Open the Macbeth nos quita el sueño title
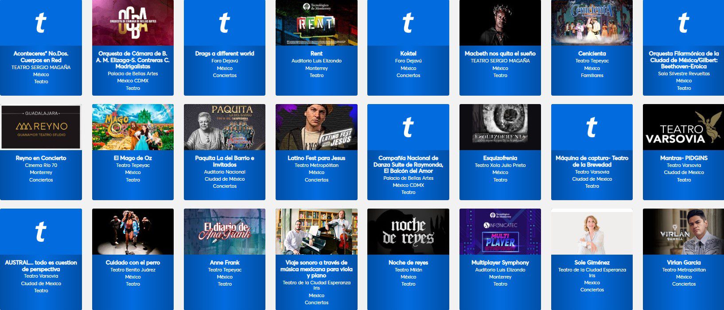This screenshot has height=310, width=724. pyautogui.click(x=500, y=54)
